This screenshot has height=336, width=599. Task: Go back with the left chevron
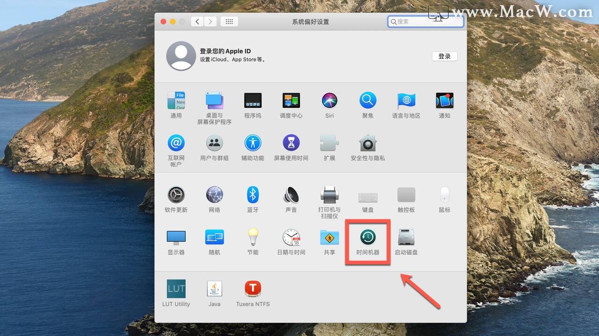click(x=197, y=21)
